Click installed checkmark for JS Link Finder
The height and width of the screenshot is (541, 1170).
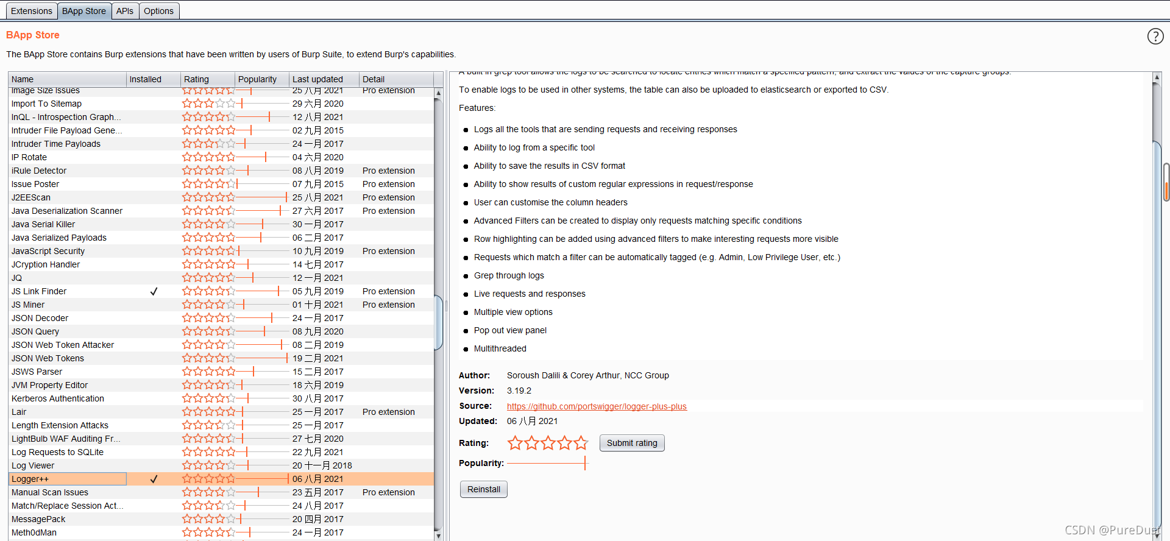[x=154, y=291]
